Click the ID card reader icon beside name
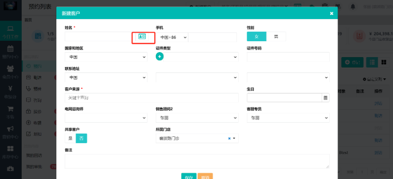Screen dimensions: 393x179 click(142, 37)
